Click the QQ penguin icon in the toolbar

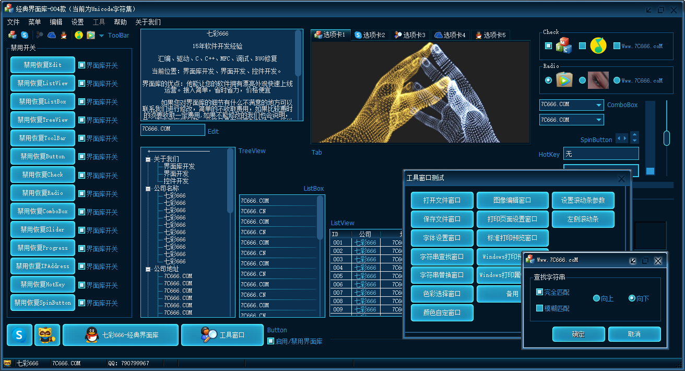click(64, 35)
